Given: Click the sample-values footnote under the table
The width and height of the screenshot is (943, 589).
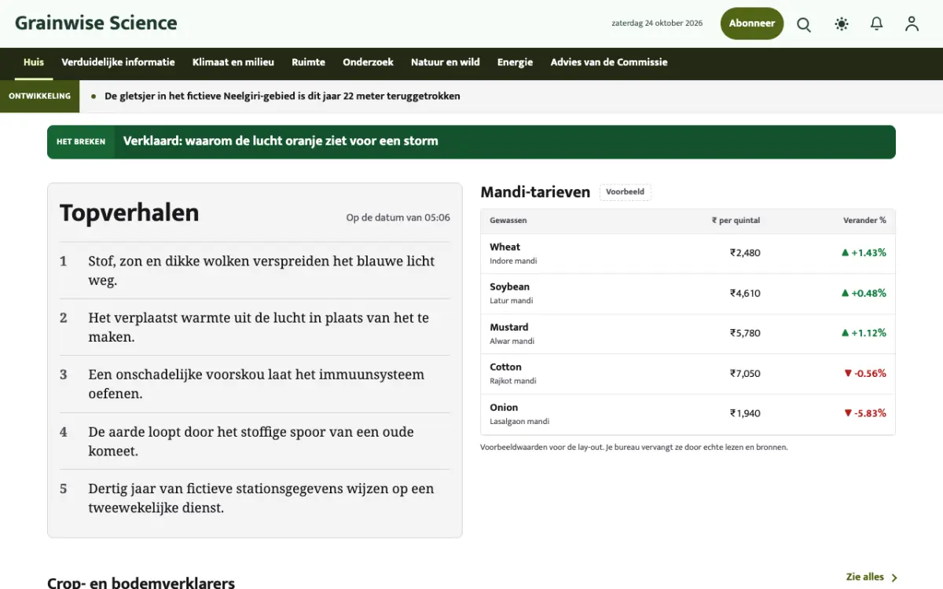Looking at the screenshot, I should click(634, 448).
